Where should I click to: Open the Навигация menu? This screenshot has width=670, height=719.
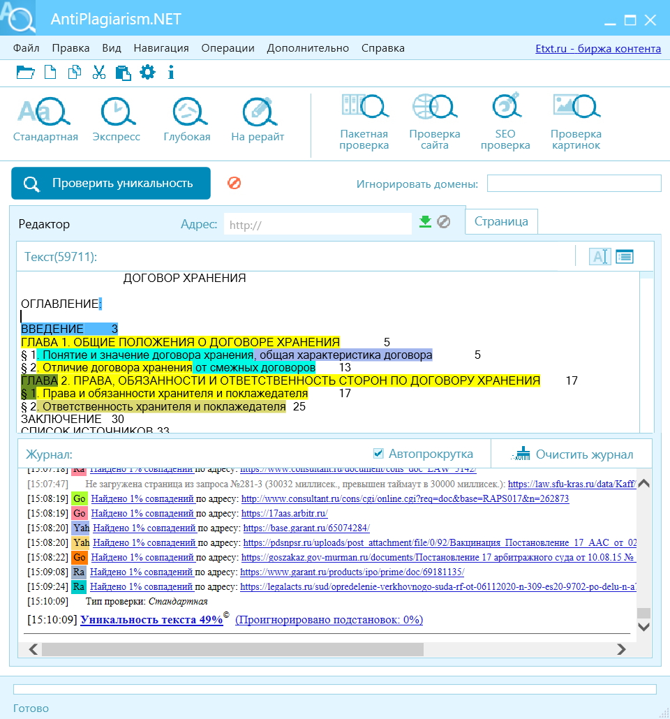pos(161,48)
